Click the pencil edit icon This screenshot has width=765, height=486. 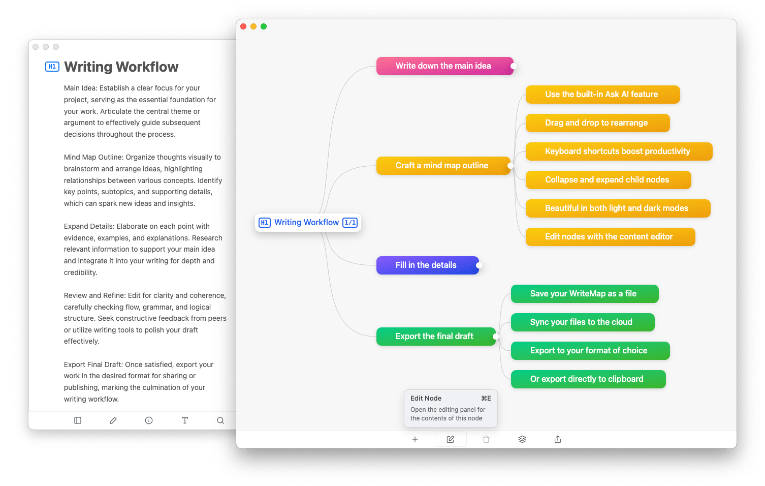point(113,420)
